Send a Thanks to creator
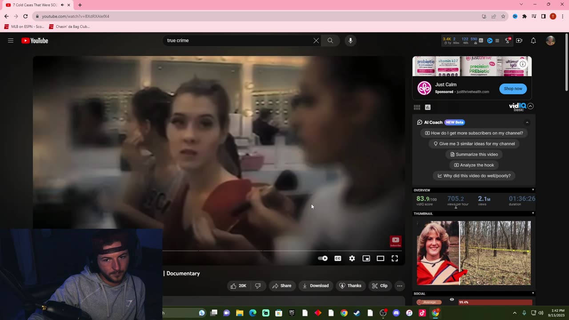This screenshot has height=320, width=569. point(350,286)
